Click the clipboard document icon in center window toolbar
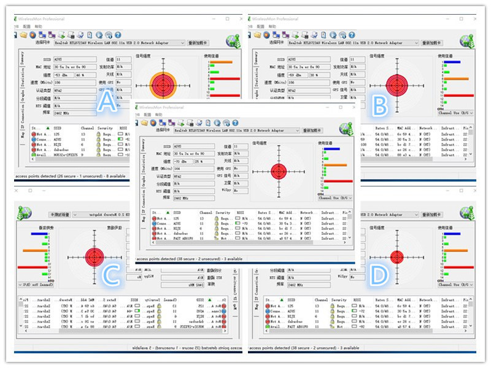The height and width of the screenshot is (368, 491). click(208, 123)
